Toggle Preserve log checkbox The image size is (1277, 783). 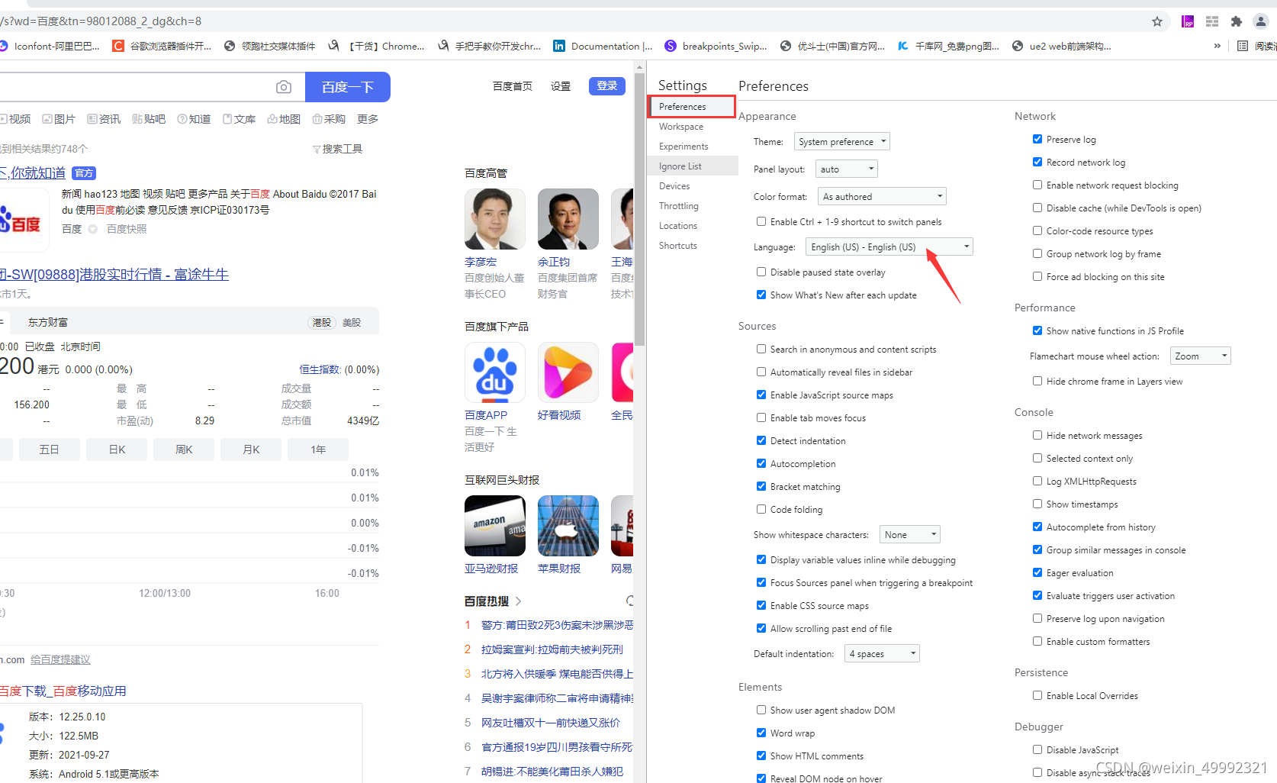click(x=1037, y=139)
